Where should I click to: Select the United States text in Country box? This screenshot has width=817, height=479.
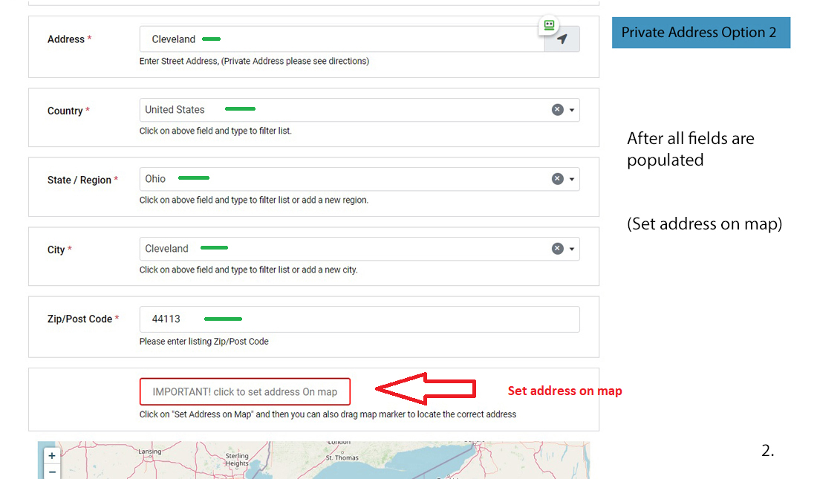[x=175, y=110]
